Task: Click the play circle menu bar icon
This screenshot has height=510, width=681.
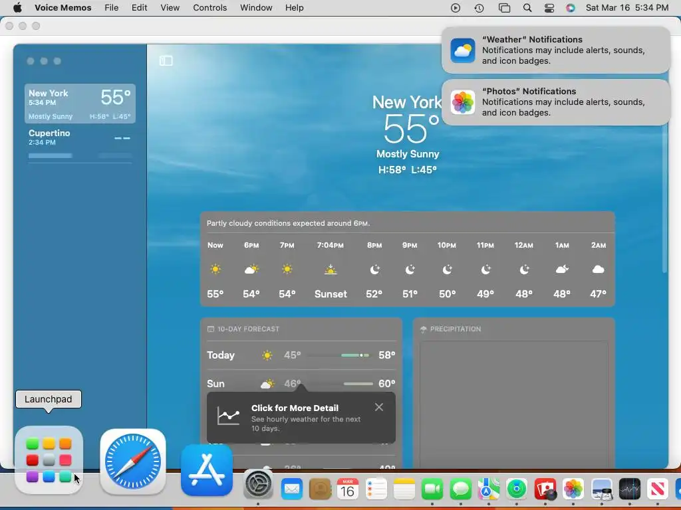Action: tap(455, 8)
